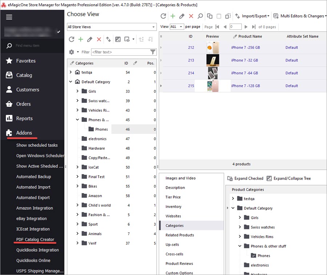The width and height of the screenshot is (327, 275).
Task: Open the Images and Video tab
Action: click(x=181, y=178)
